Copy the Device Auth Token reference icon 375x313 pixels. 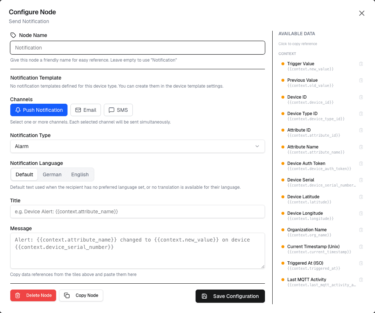361,163
